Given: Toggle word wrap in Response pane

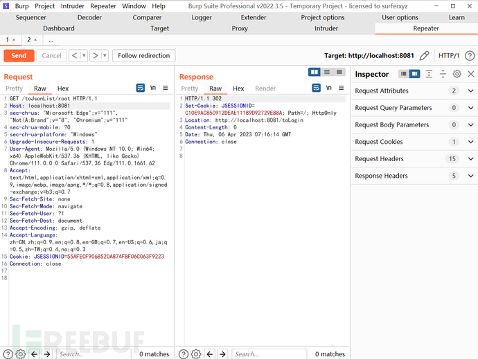Looking at the screenshot, I should click(316, 88).
